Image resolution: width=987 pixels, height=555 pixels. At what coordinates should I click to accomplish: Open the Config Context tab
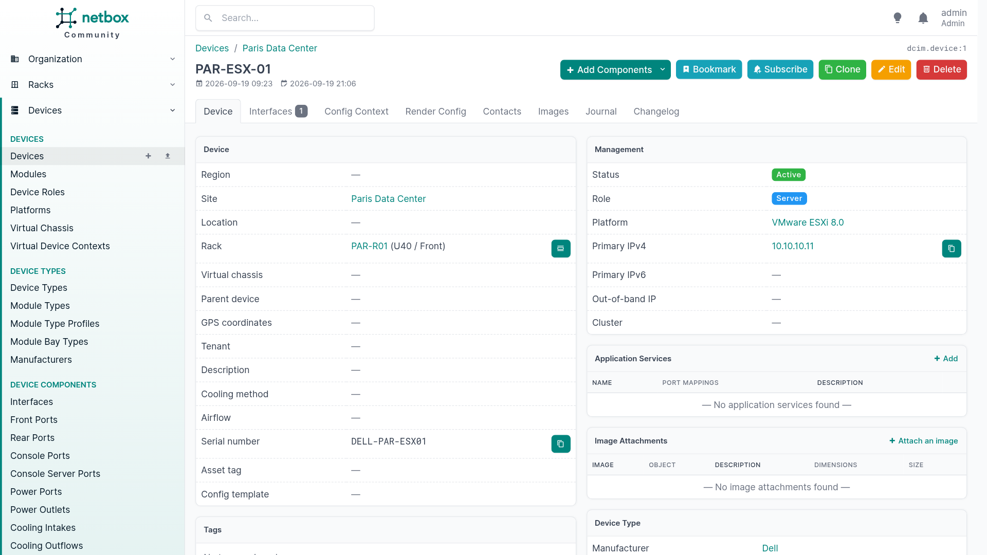(356, 112)
